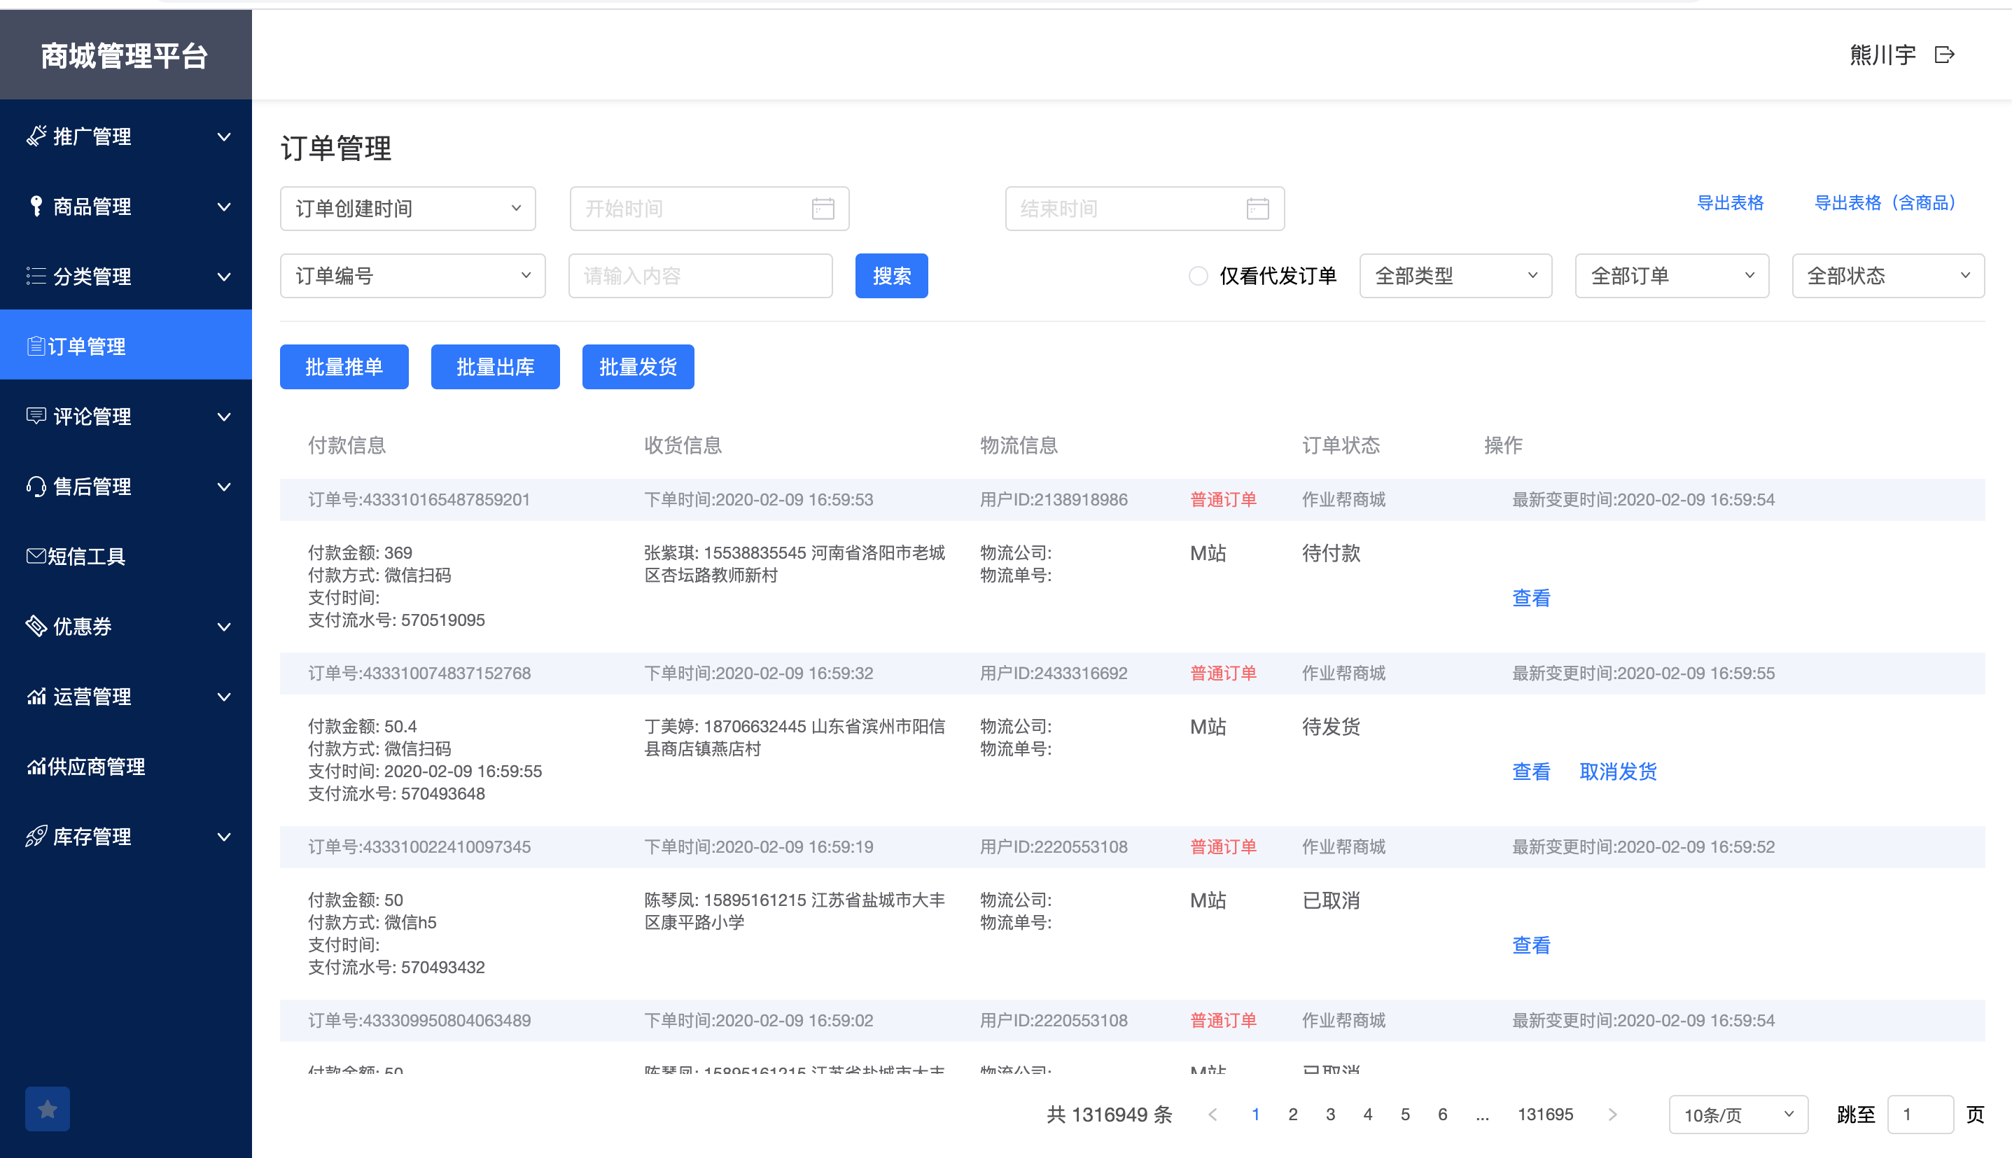Image resolution: width=2012 pixels, height=1158 pixels.
Task: Click 取消发货 for 丁美婷's order
Action: [x=1618, y=771]
